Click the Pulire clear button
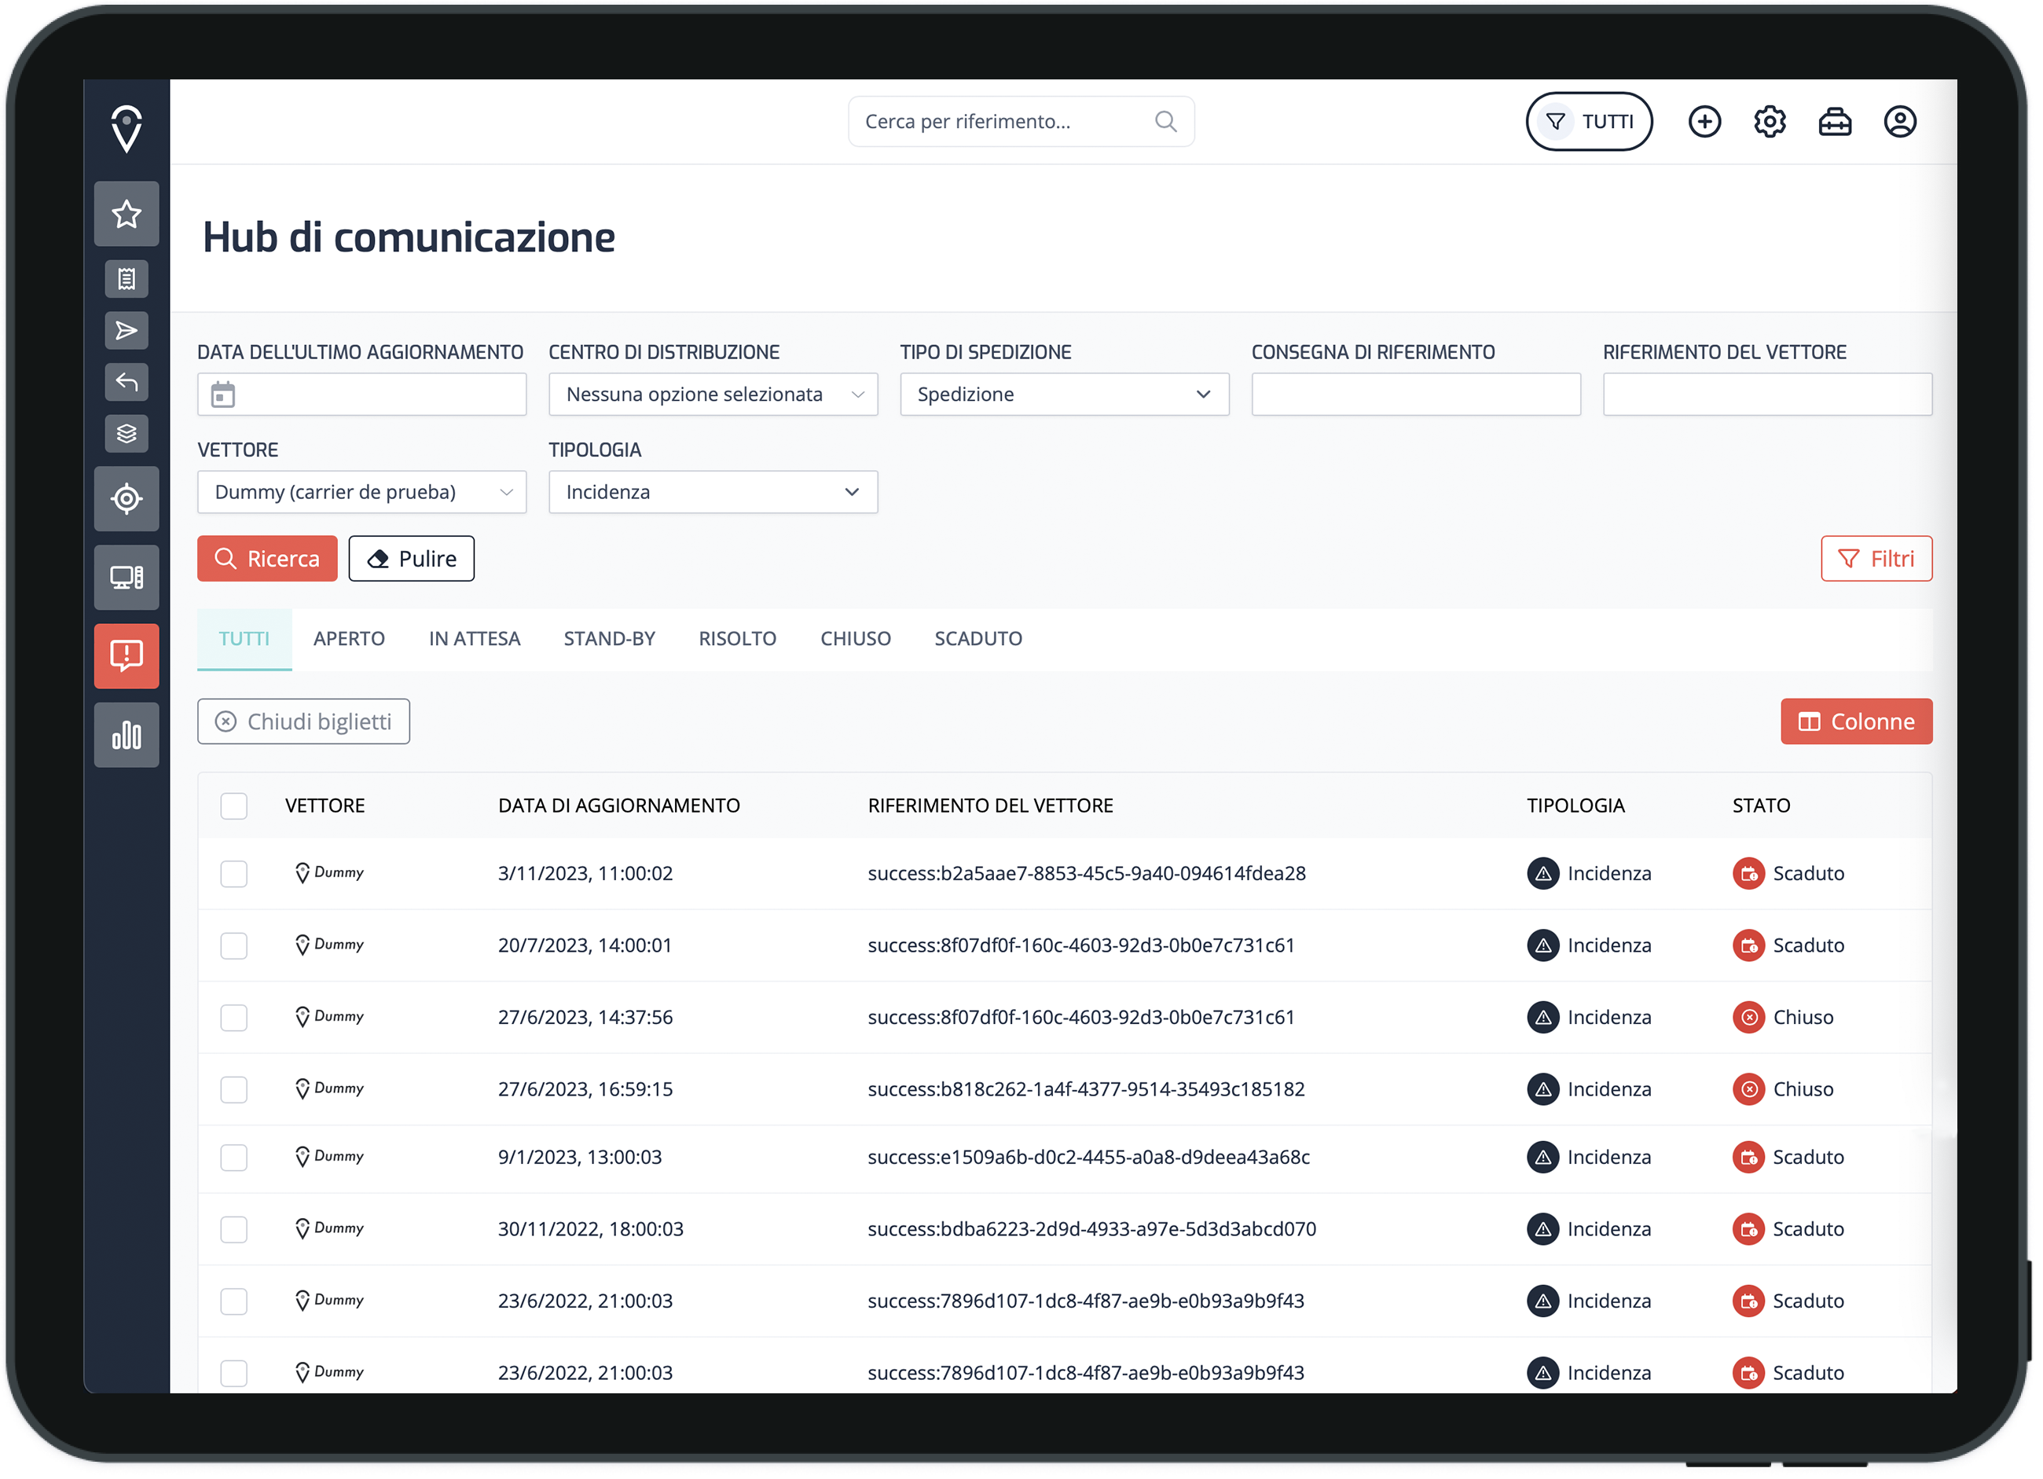 (412, 560)
